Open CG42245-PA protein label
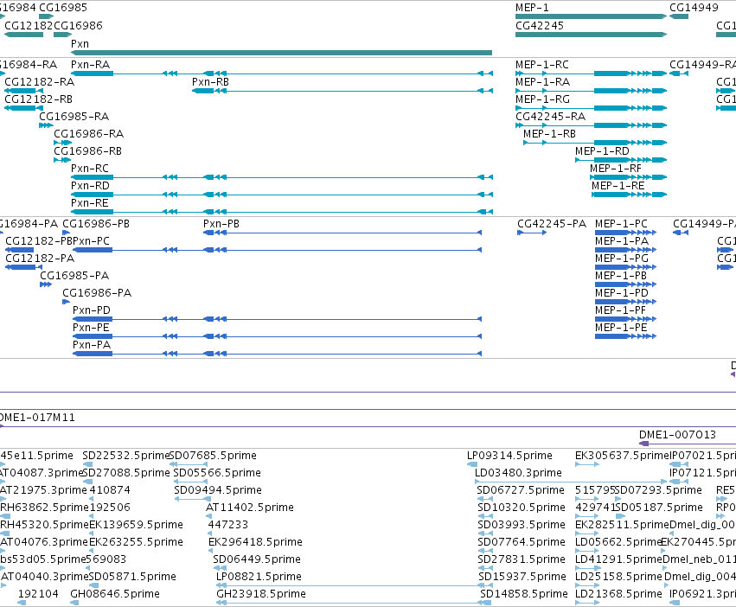This screenshot has height=607, width=736. pyautogui.click(x=552, y=223)
